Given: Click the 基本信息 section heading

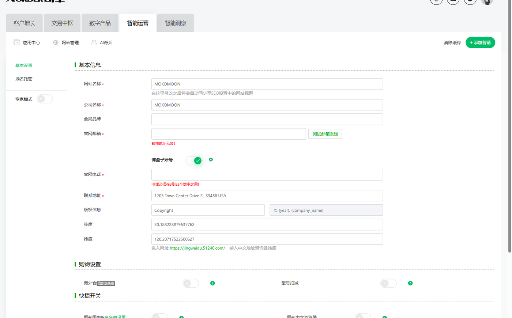Looking at the screenshot, I should pyautogui.click(x=90, y=65).
